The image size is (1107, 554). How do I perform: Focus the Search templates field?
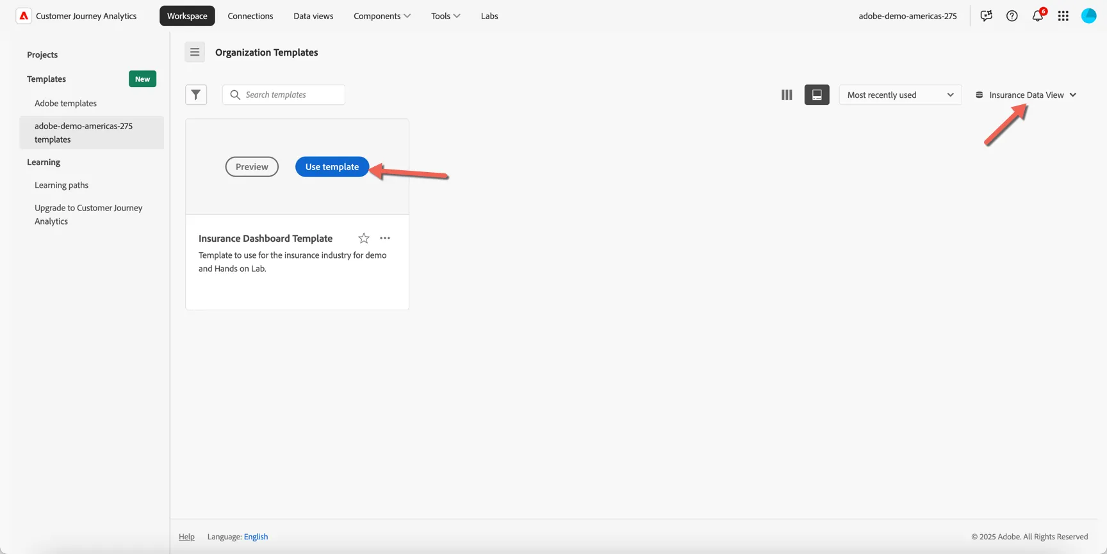point(284,95)
